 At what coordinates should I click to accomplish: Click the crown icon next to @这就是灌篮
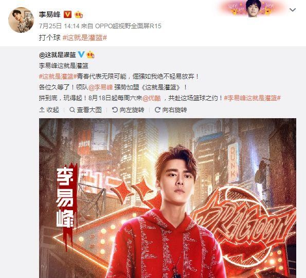click(x=90, y=55)
